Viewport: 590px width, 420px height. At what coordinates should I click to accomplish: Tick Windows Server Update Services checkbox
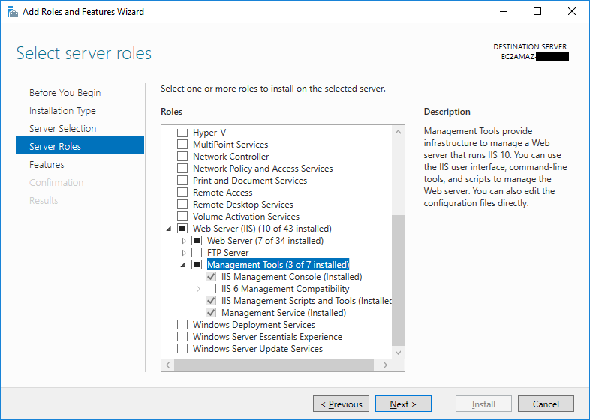click(x=182, y=349)
